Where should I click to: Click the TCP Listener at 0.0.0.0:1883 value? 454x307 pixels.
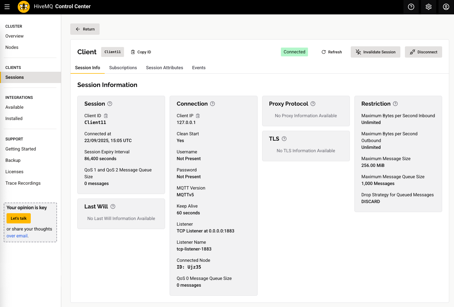pos(205,231)
